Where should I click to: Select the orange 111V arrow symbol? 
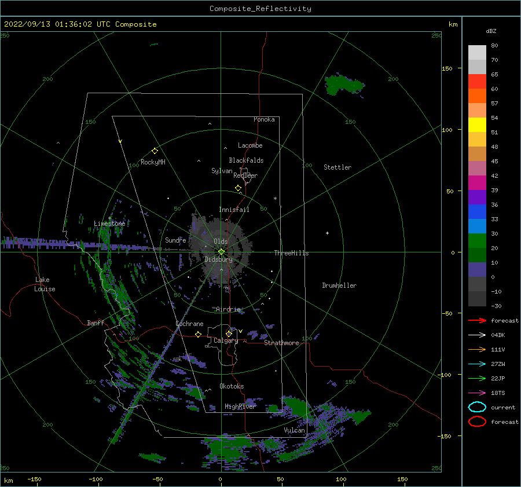point(477,349)
